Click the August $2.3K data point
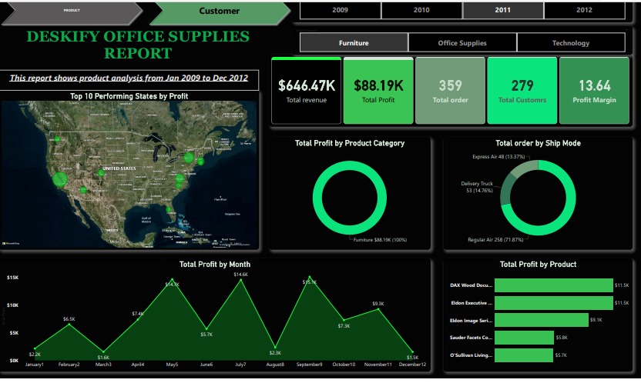Screen dimensions: 641x383 pyautogui.click(x=275, y=347)
